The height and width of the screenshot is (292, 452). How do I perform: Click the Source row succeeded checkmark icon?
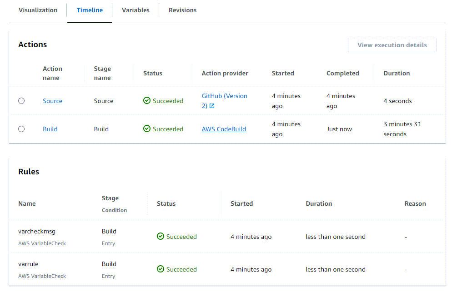point(147,101)
